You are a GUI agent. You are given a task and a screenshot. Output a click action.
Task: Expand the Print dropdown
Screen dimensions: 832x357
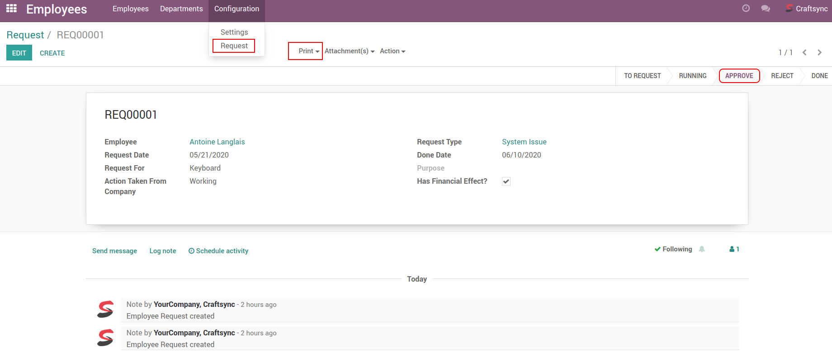[308, 51]
